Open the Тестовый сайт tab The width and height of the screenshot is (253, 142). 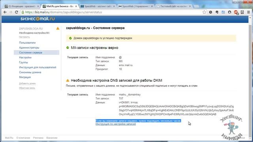174,6
